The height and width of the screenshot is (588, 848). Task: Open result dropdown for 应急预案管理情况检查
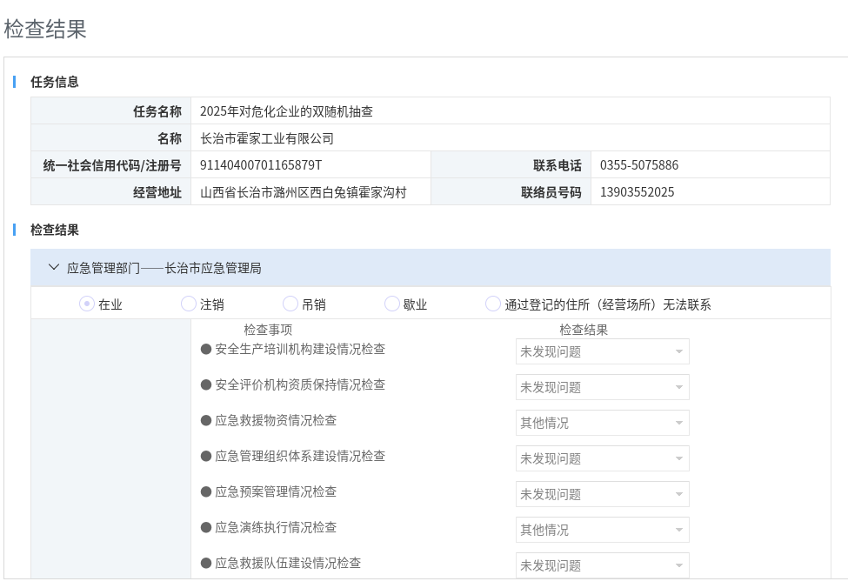click(602, 494)
